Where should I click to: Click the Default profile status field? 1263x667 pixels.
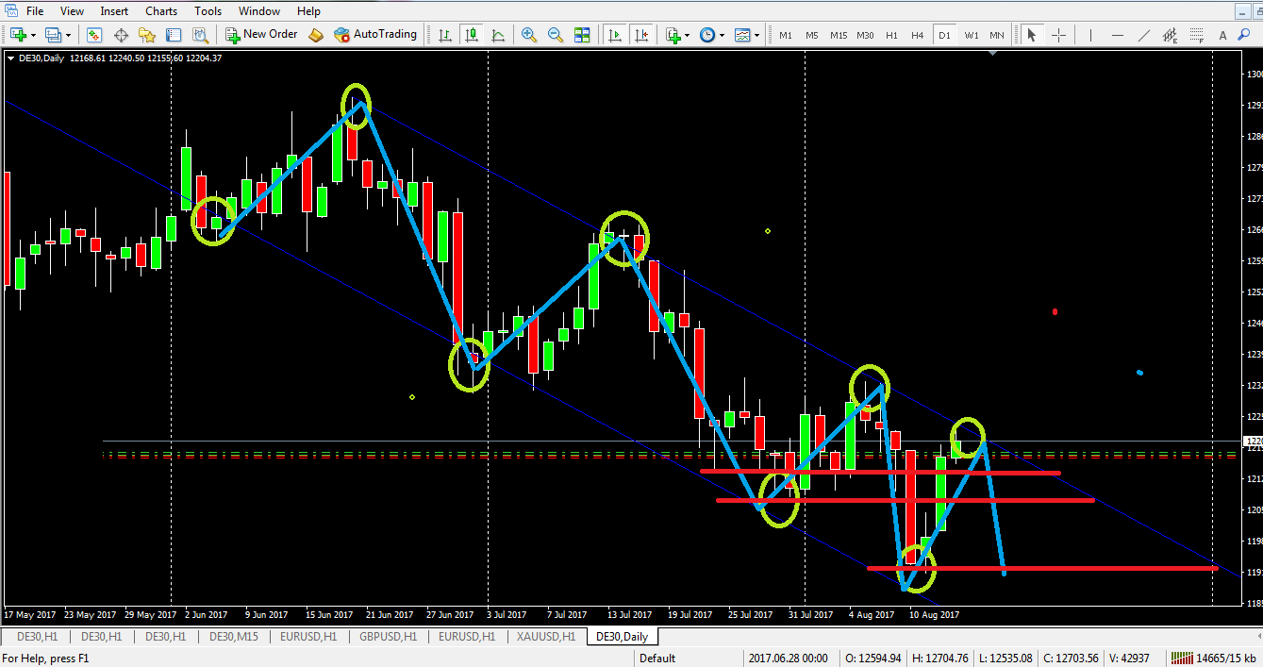pos(657,658)
